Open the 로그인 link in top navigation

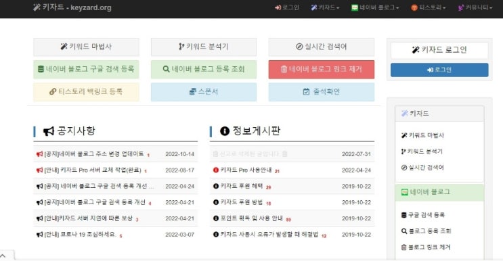point(287,7)
